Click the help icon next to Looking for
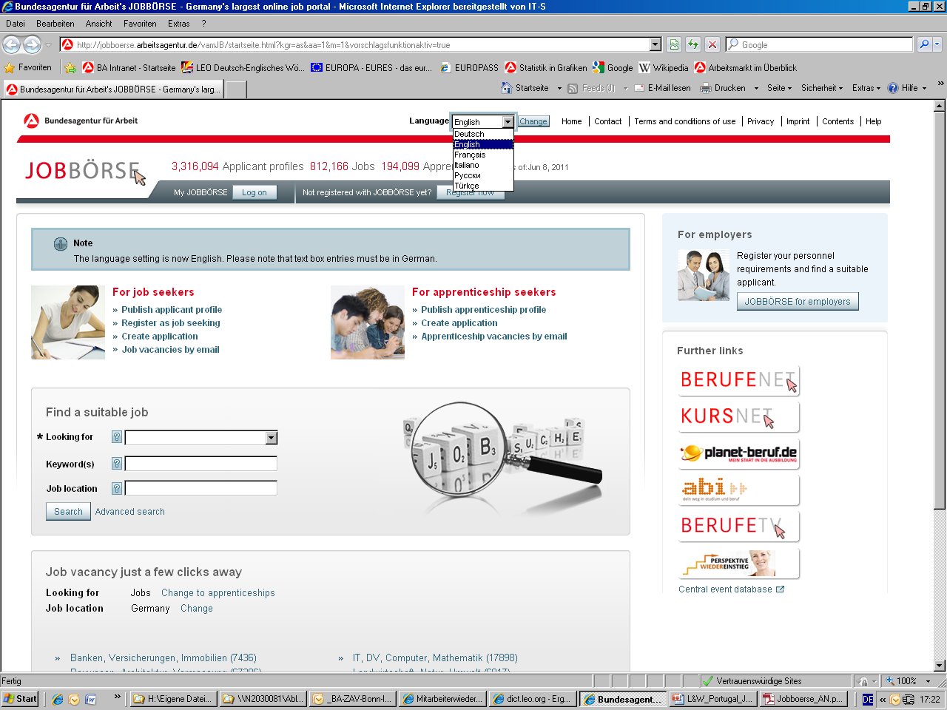The image size is (947, 710). pyautogui.click(x=117, y=437)
